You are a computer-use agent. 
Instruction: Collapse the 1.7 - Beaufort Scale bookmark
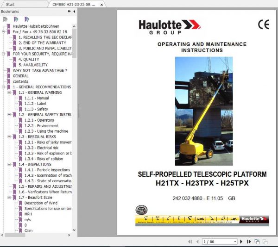pos(9,198)
